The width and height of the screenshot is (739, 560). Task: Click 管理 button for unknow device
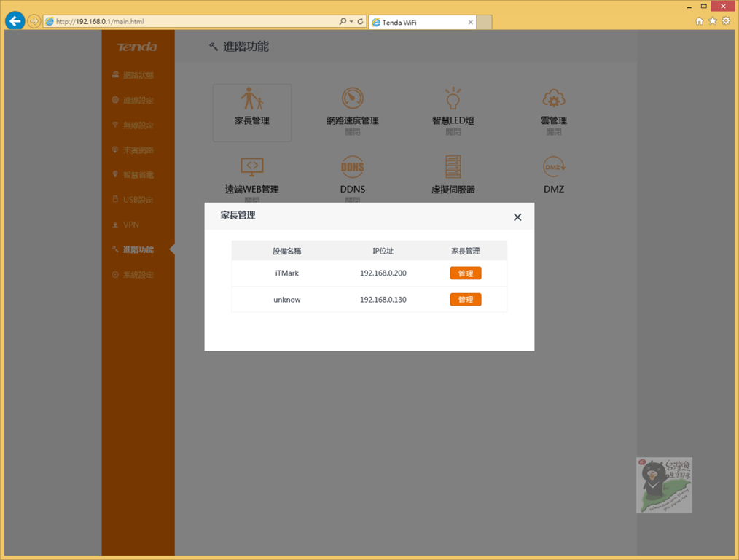[x=465, y=300]
